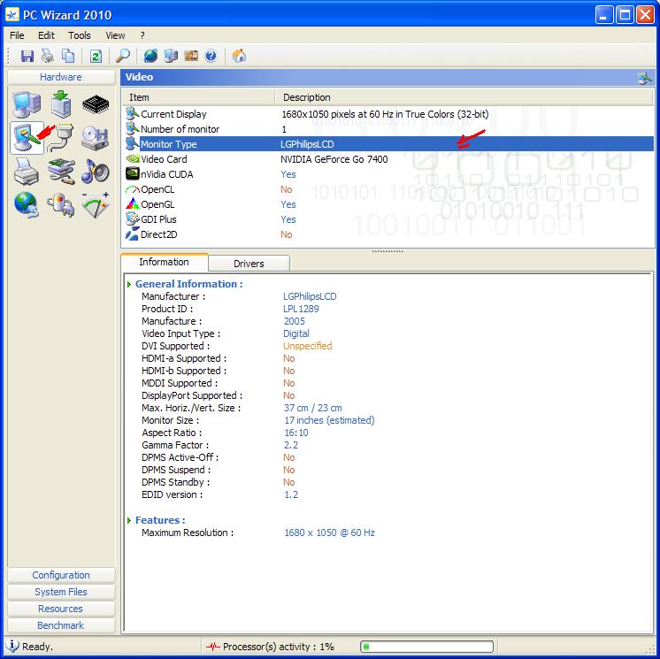
Task: Select the nVidia CUDA row
Action: click(x=388, y=174)
